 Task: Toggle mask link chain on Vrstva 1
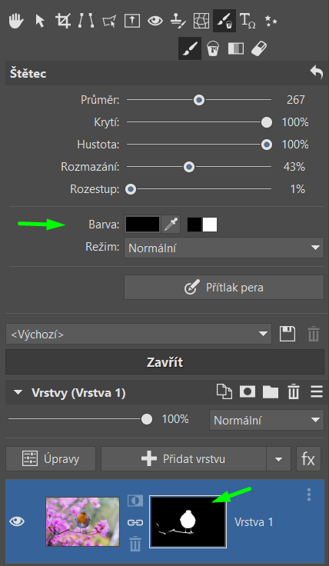(135, 522)
